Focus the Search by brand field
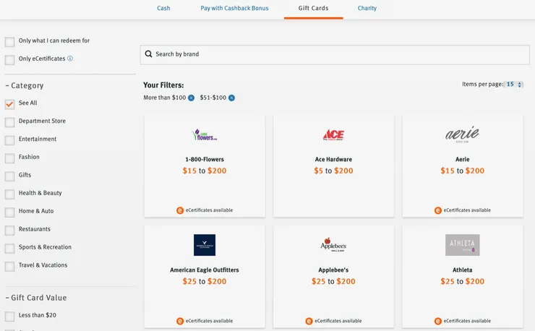 (x=333, y=54)
